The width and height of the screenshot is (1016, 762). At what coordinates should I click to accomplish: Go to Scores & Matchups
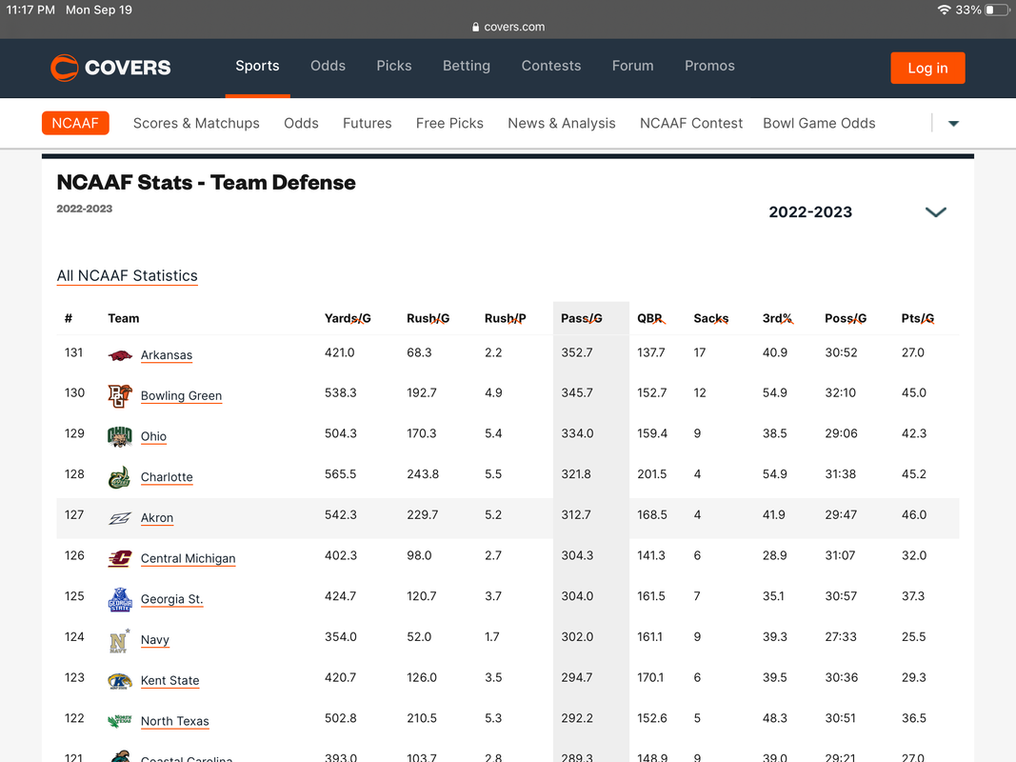pyautogui.click(x=196, y=123)
